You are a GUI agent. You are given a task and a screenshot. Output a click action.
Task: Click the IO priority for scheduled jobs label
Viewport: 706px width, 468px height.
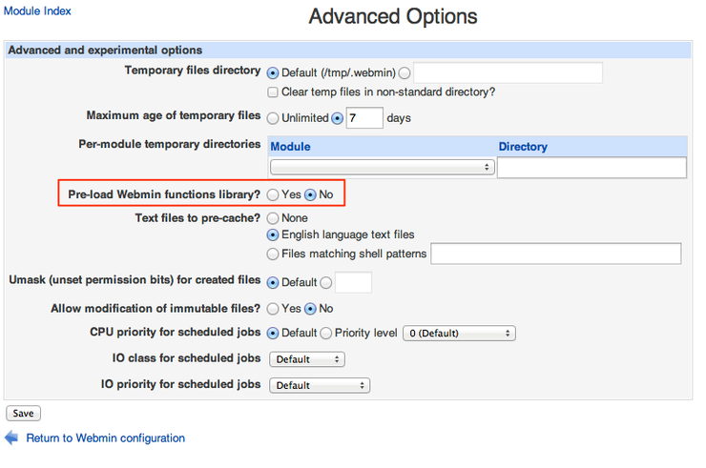(x=180, y=384)
